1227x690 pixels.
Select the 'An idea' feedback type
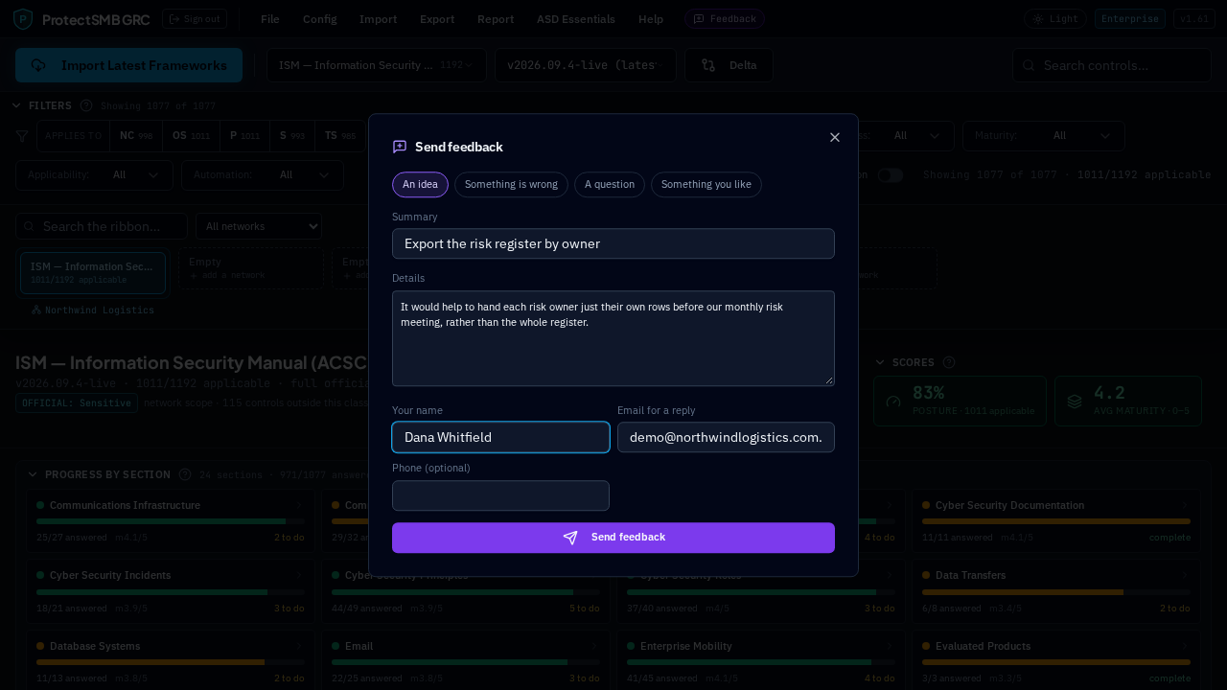coord(420,184)
